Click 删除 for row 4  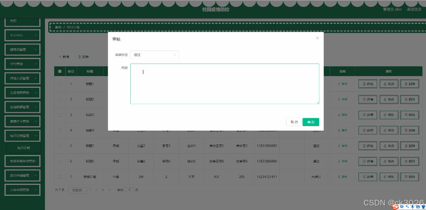point(410,130)
